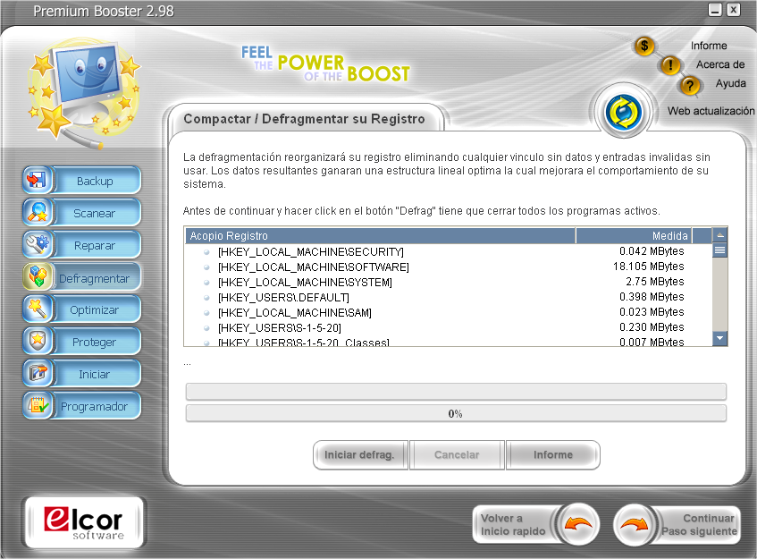
Task: Select the HKEY_LOCAL_MACHINE\SECURITY row
Action: [448, 251]
